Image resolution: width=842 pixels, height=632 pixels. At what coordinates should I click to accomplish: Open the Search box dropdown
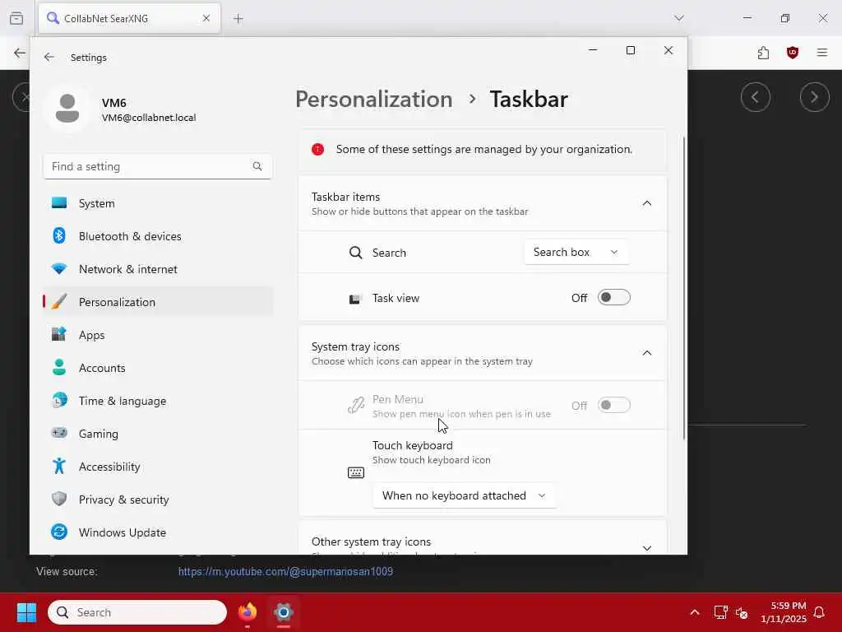tap(576, 253)
